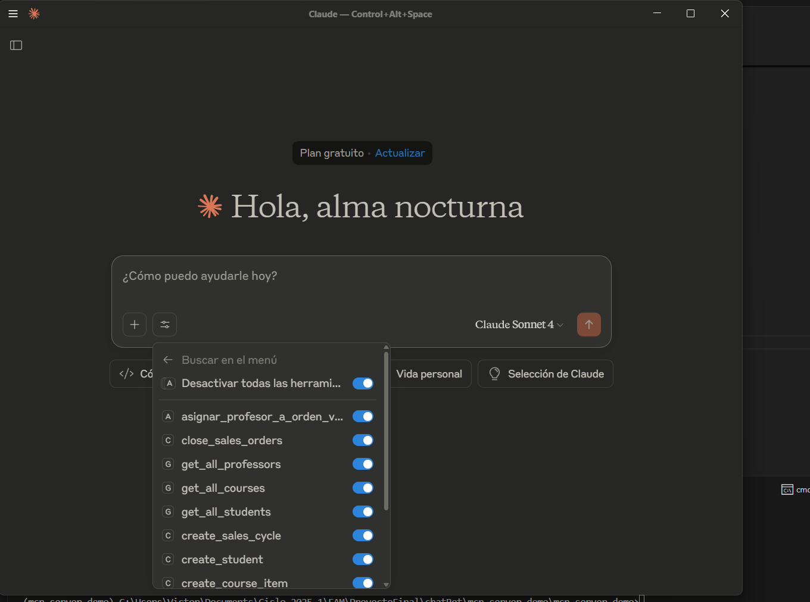
Task: Click Desactivar todas las herrami... label
Action: pyautogui.click(x=261, y=383)
